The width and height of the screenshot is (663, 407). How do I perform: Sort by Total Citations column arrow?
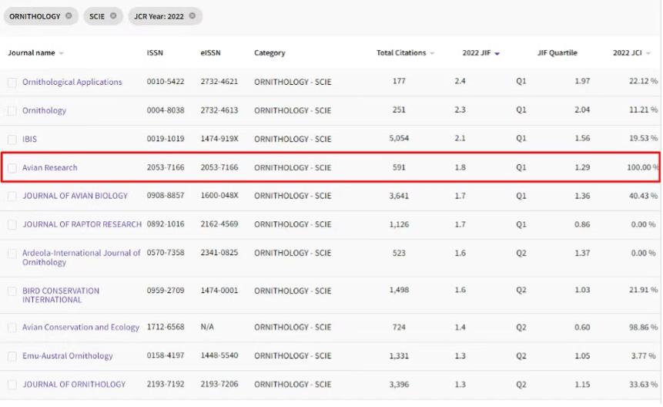point(432,53)
